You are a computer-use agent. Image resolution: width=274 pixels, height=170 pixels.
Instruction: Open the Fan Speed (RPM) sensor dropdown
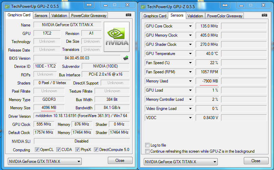pyautogui.click(x=190, y=72)
